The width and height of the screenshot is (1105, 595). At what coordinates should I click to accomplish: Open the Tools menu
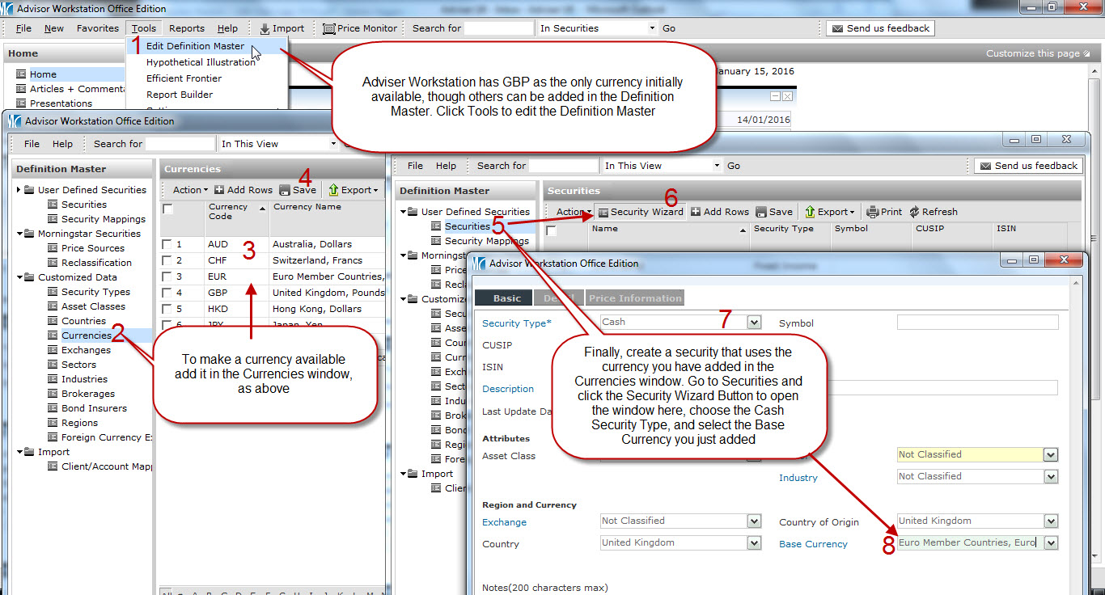pos(144,28)
